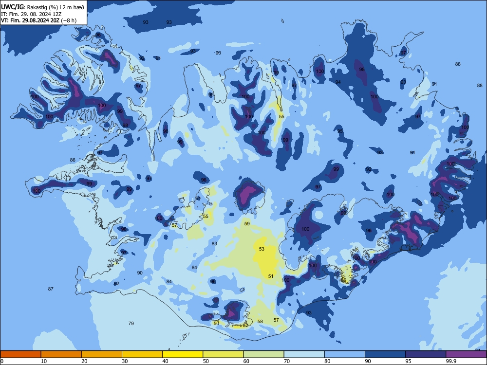The width and height of the screenshot is (487, 365).
Task: Click the 0–10 dark orange legend swatch
Action: (x=21, y=354)
